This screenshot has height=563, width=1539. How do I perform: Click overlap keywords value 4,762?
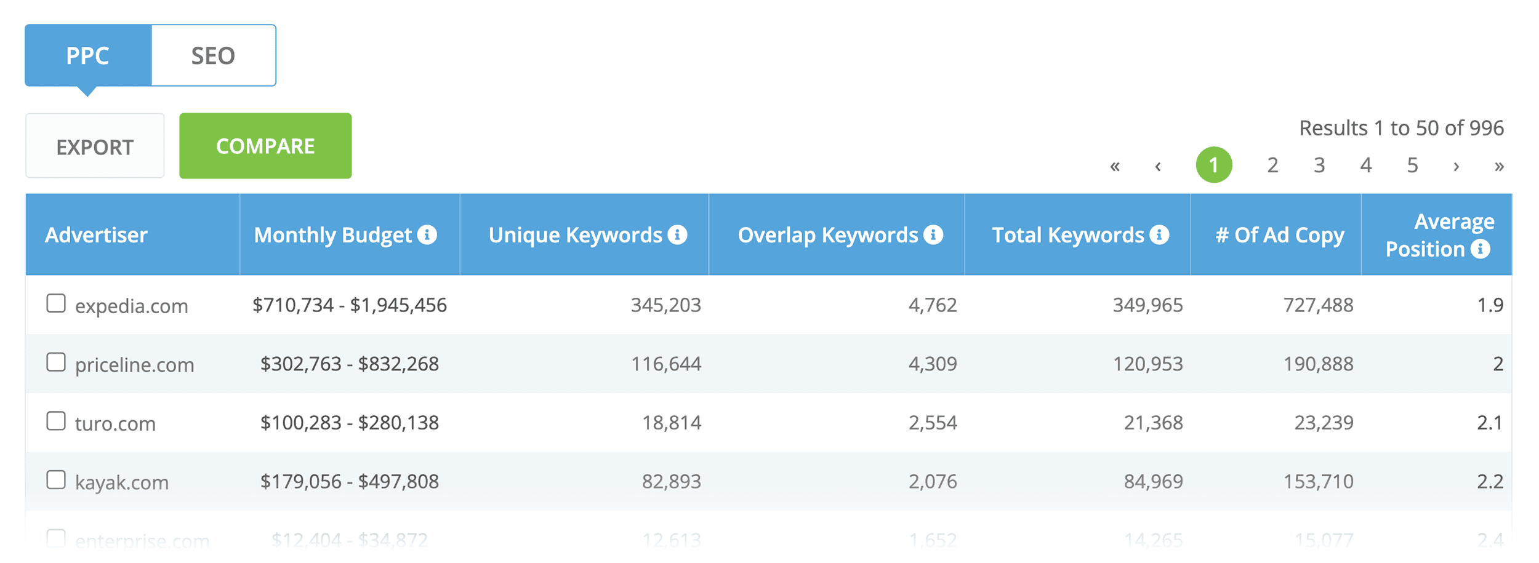point(933,305)
